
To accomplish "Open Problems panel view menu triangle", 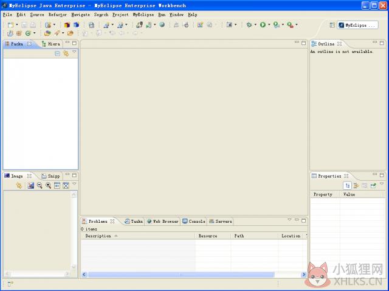I will pos(289,220).
